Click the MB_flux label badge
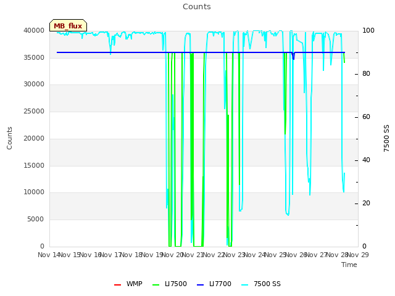Image resolution: width=395 pixels, height=296 pixels. (68, 26)
